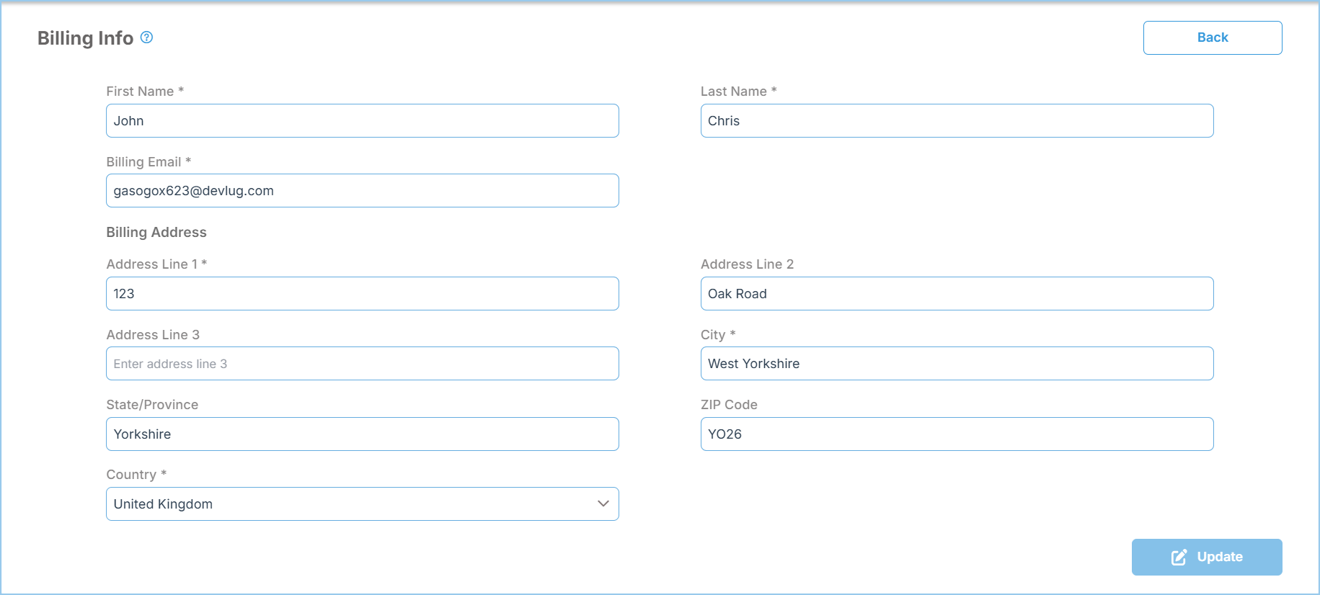Click the Country field label

(131, 475)
